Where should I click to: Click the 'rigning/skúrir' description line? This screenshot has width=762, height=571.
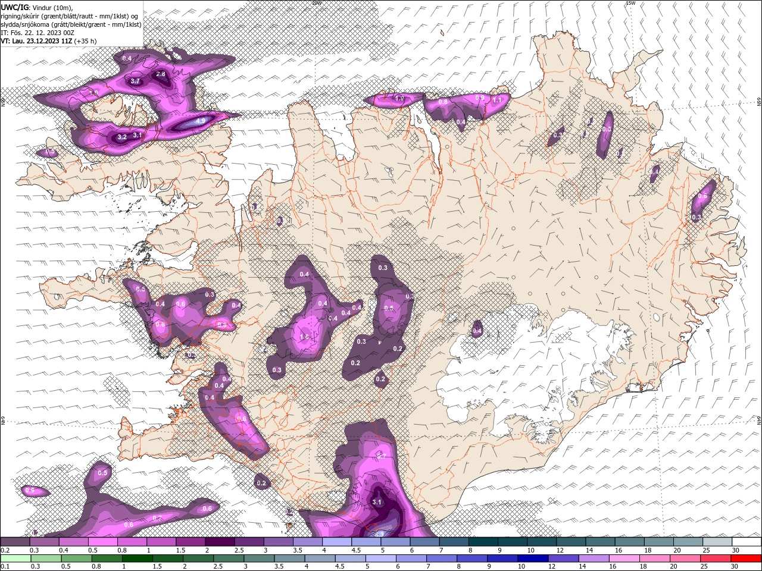[70, 16]
